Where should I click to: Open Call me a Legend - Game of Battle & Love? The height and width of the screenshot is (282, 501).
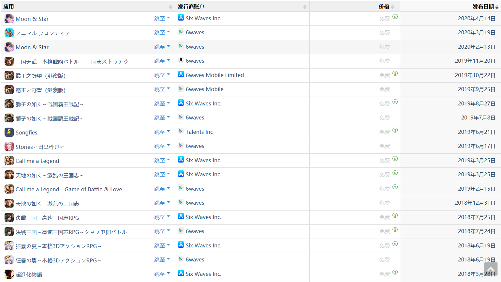tap(69, 189)
